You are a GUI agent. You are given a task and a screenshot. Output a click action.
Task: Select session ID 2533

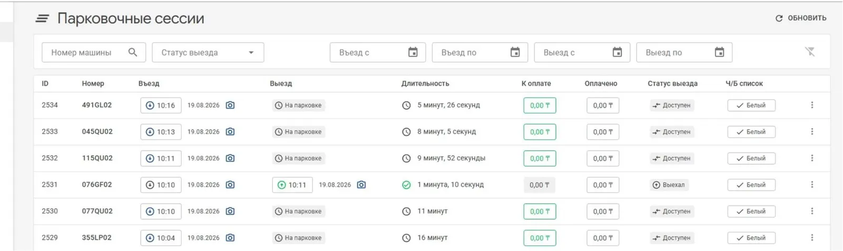pos(50,132)
